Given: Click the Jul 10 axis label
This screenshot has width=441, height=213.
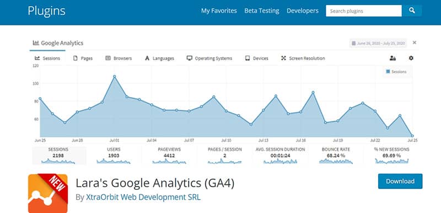Looking at the screenshot, I should click(x=226, y=140).
